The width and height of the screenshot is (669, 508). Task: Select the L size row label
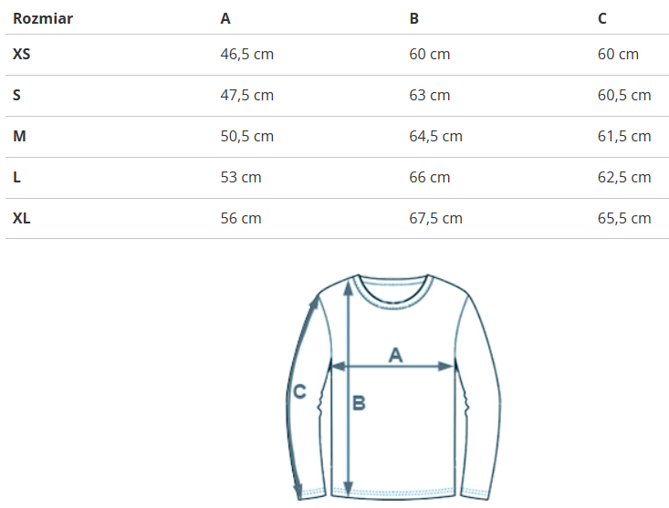pos(17,177)
